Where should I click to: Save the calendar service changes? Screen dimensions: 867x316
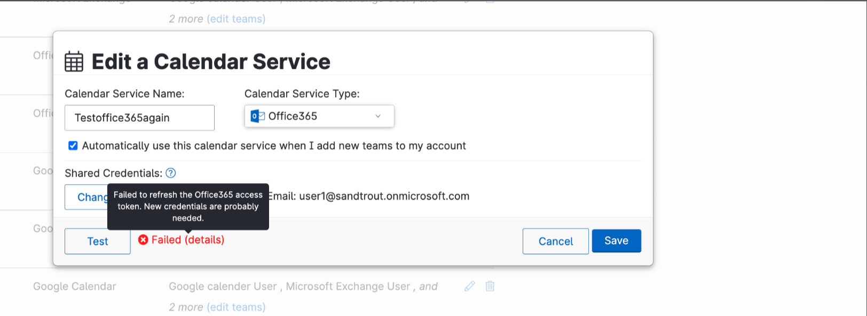point(617,241)
